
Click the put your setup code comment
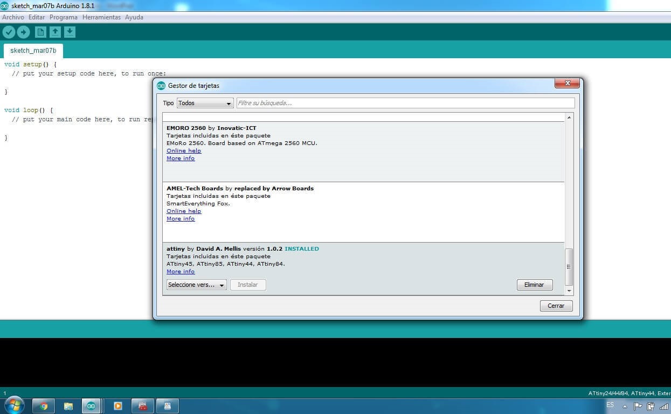pos(89,73)
